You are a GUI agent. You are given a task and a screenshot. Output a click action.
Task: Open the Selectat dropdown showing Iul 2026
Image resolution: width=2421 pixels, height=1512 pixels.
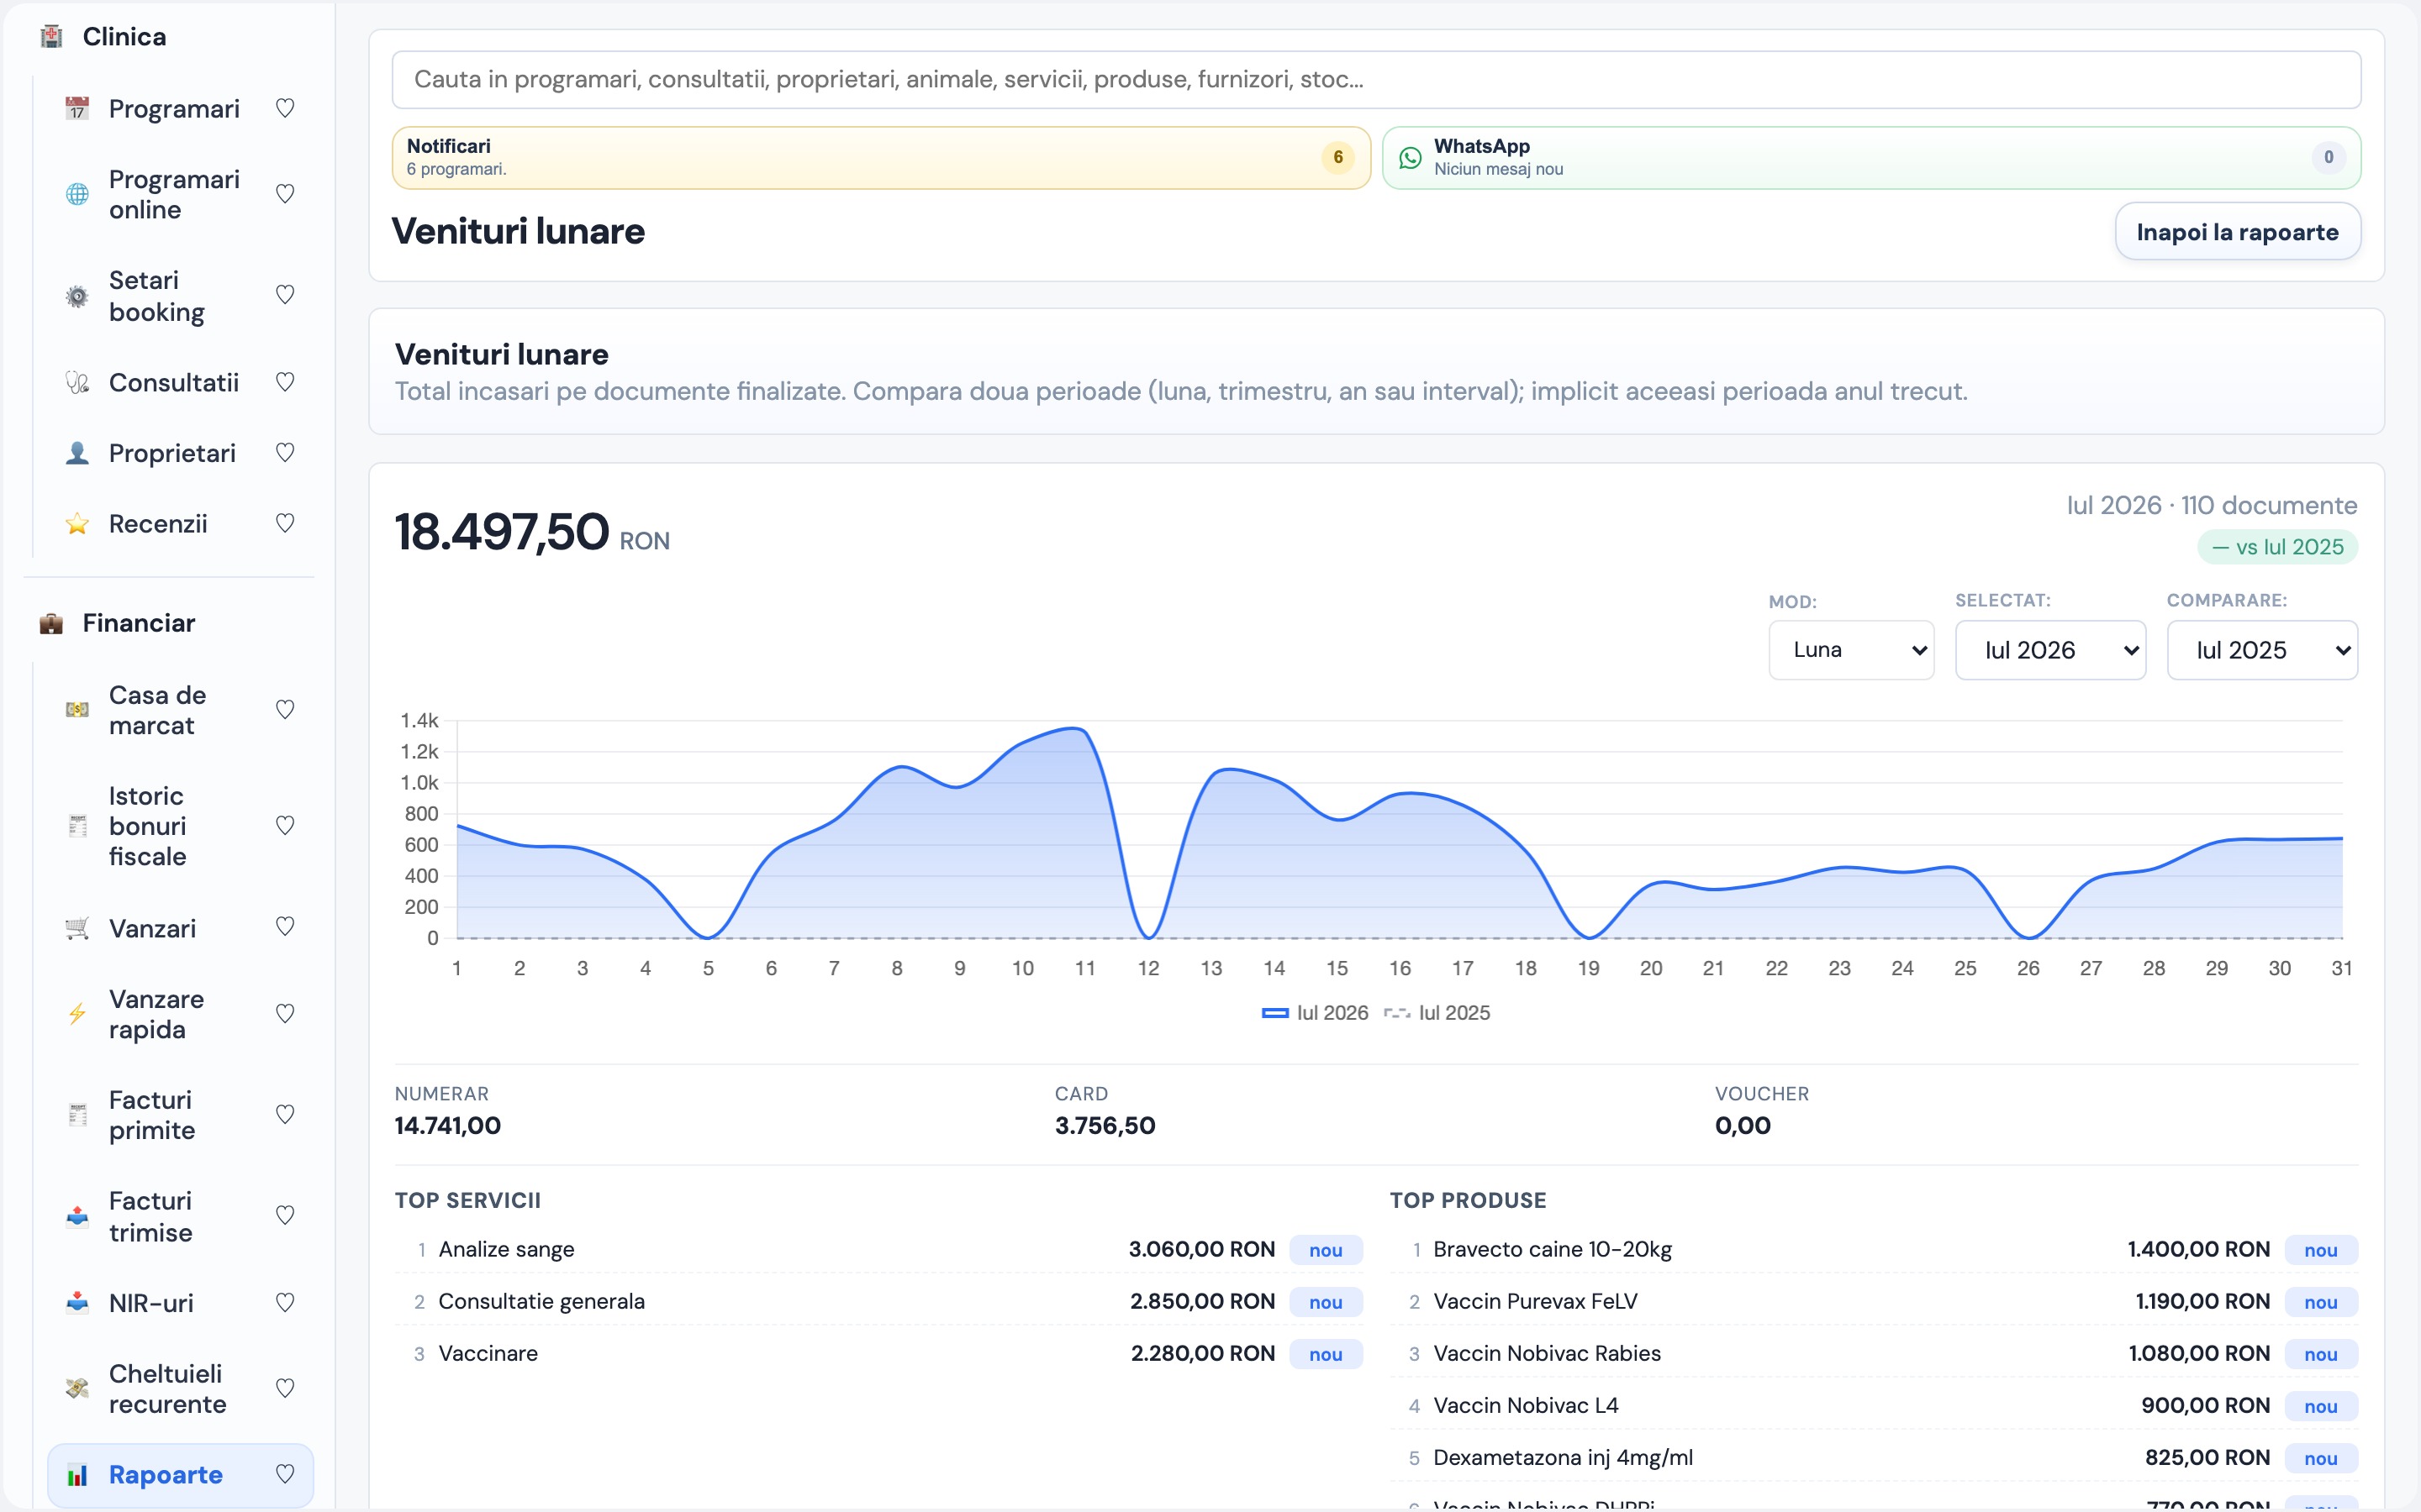2049,650
